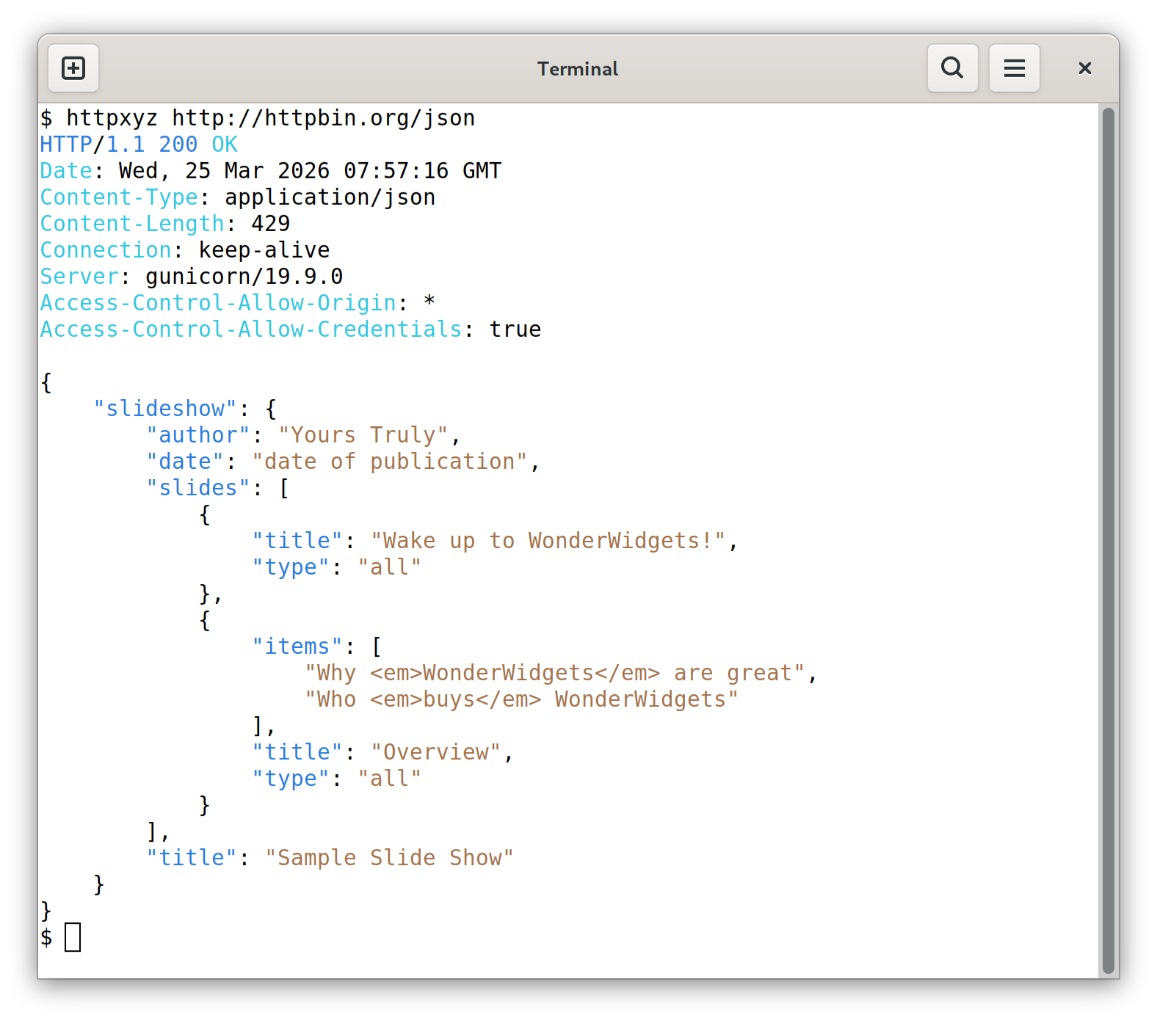Click the "Overview" title value

pyautogui.click(x=436, y=752)
